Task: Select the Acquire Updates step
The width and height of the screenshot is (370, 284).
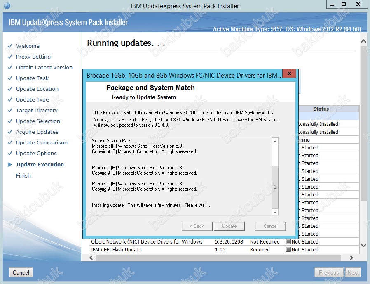Action: (37, 132)
